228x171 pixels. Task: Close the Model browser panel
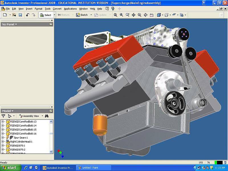click(x=52, y=107)
